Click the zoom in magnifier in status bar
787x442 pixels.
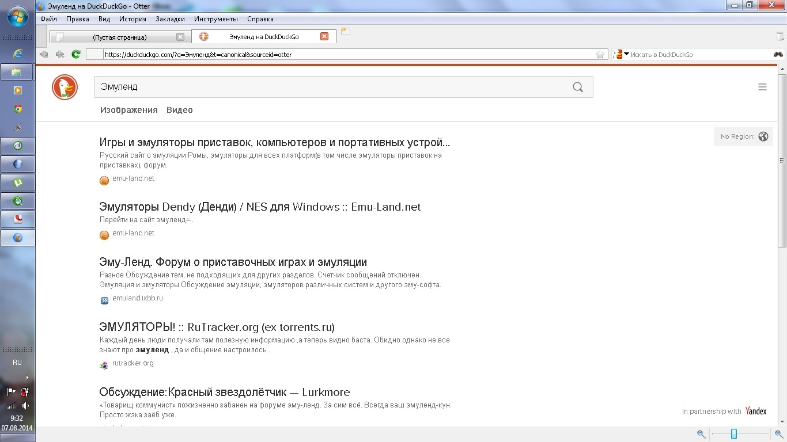point(778,434)
